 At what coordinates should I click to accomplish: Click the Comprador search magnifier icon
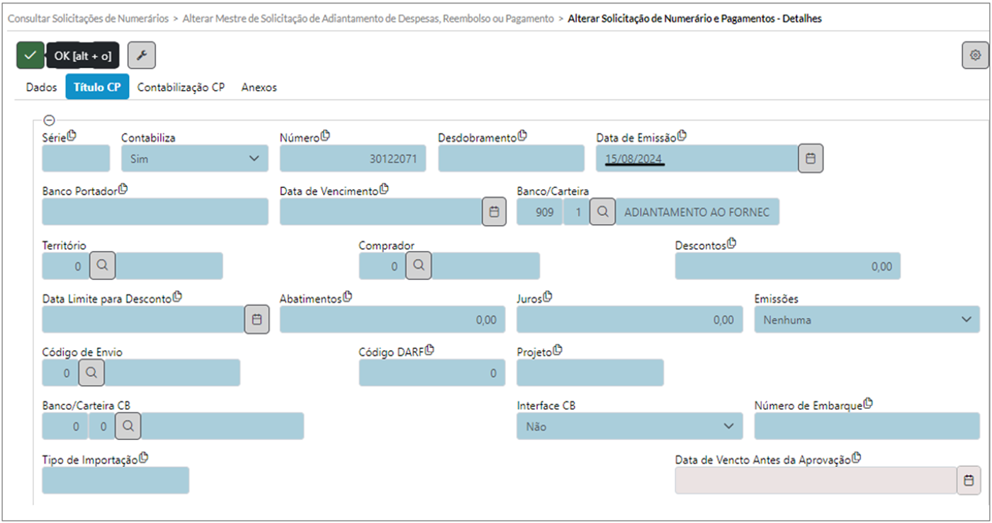[x=419, y=266]
